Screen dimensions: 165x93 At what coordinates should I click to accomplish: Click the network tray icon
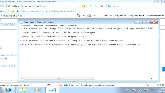pos(146,90)
